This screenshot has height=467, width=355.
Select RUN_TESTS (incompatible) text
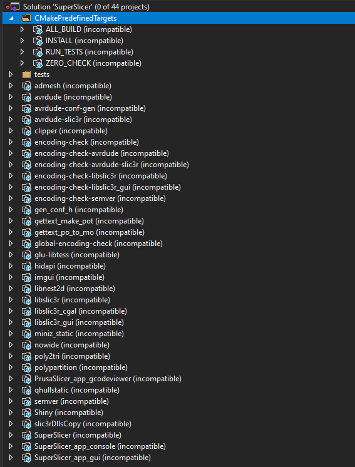[90, 52]
